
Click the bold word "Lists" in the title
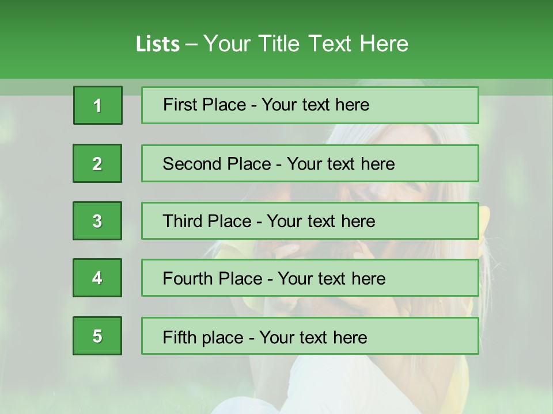point(157,44)
